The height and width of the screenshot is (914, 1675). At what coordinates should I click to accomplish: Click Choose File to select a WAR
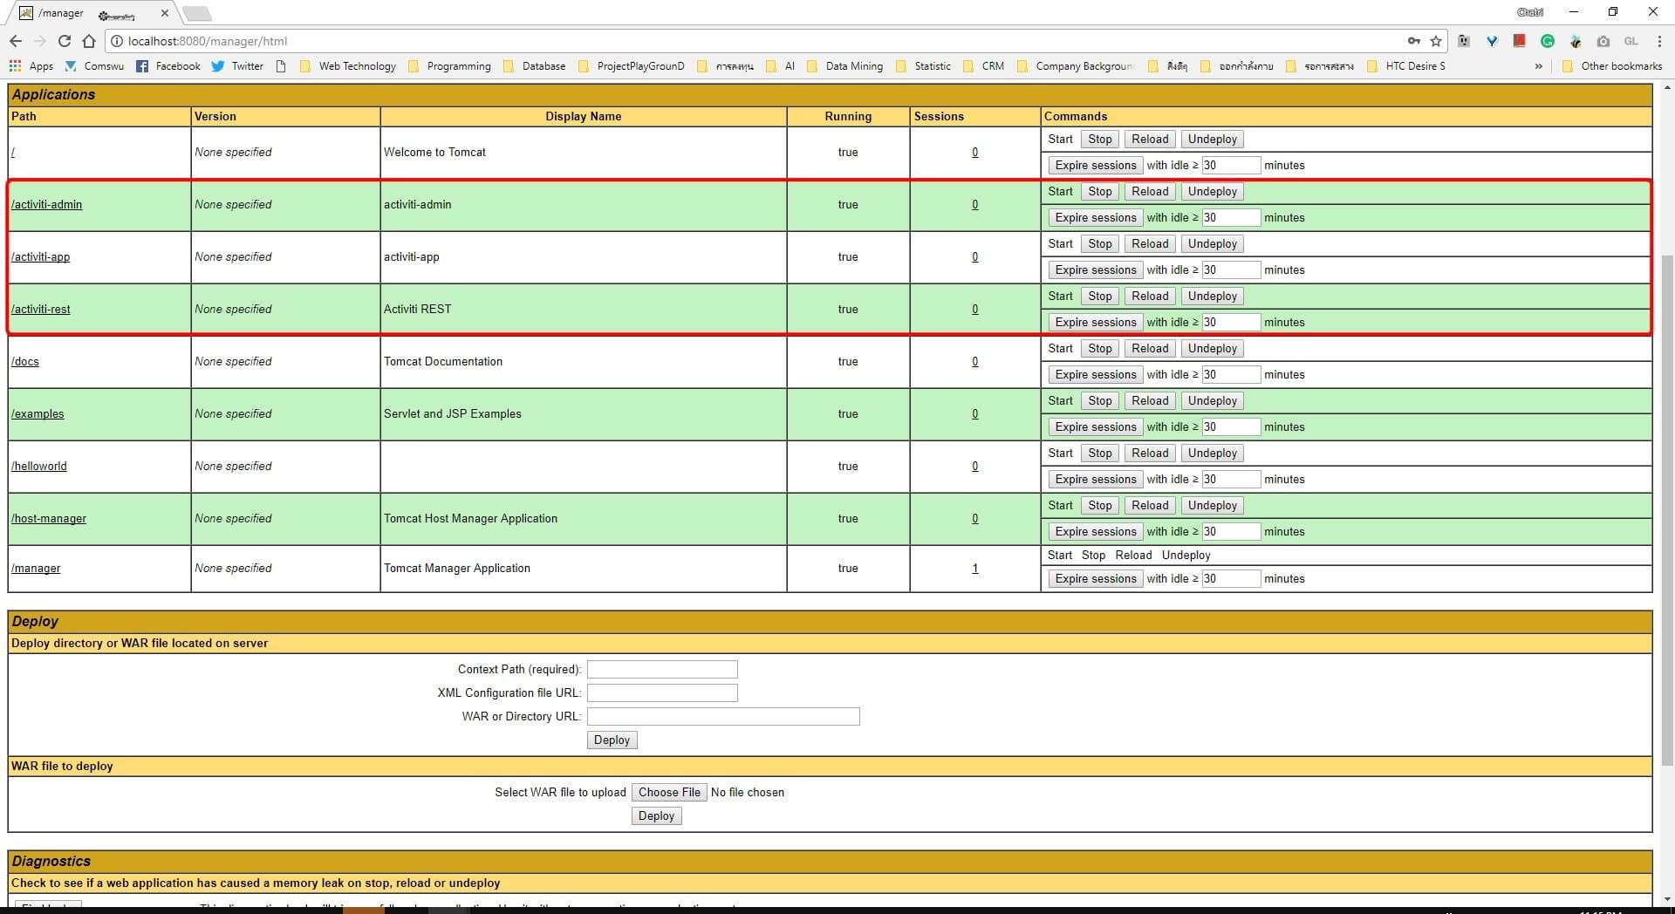[x=669, y=792]
